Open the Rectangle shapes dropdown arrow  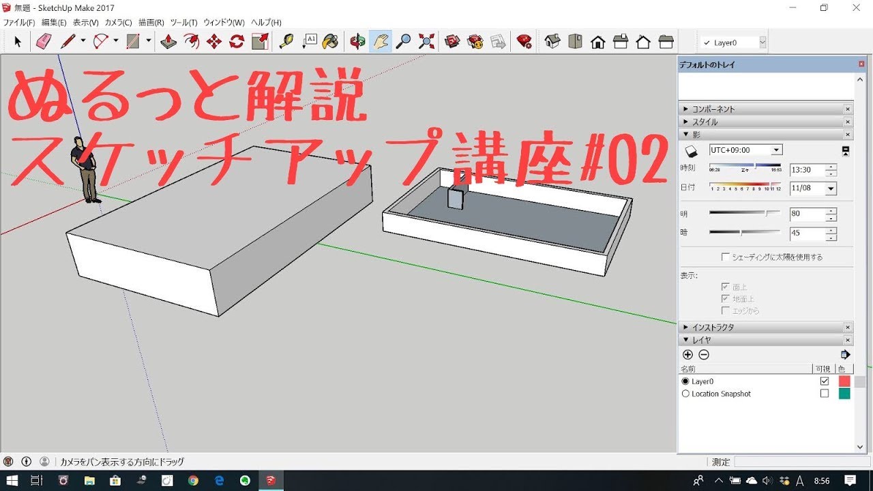(x=148, y=42)
